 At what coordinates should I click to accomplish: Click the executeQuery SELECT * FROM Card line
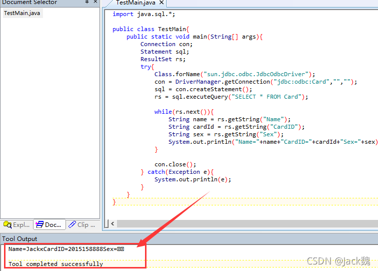(x=231, y=97)
